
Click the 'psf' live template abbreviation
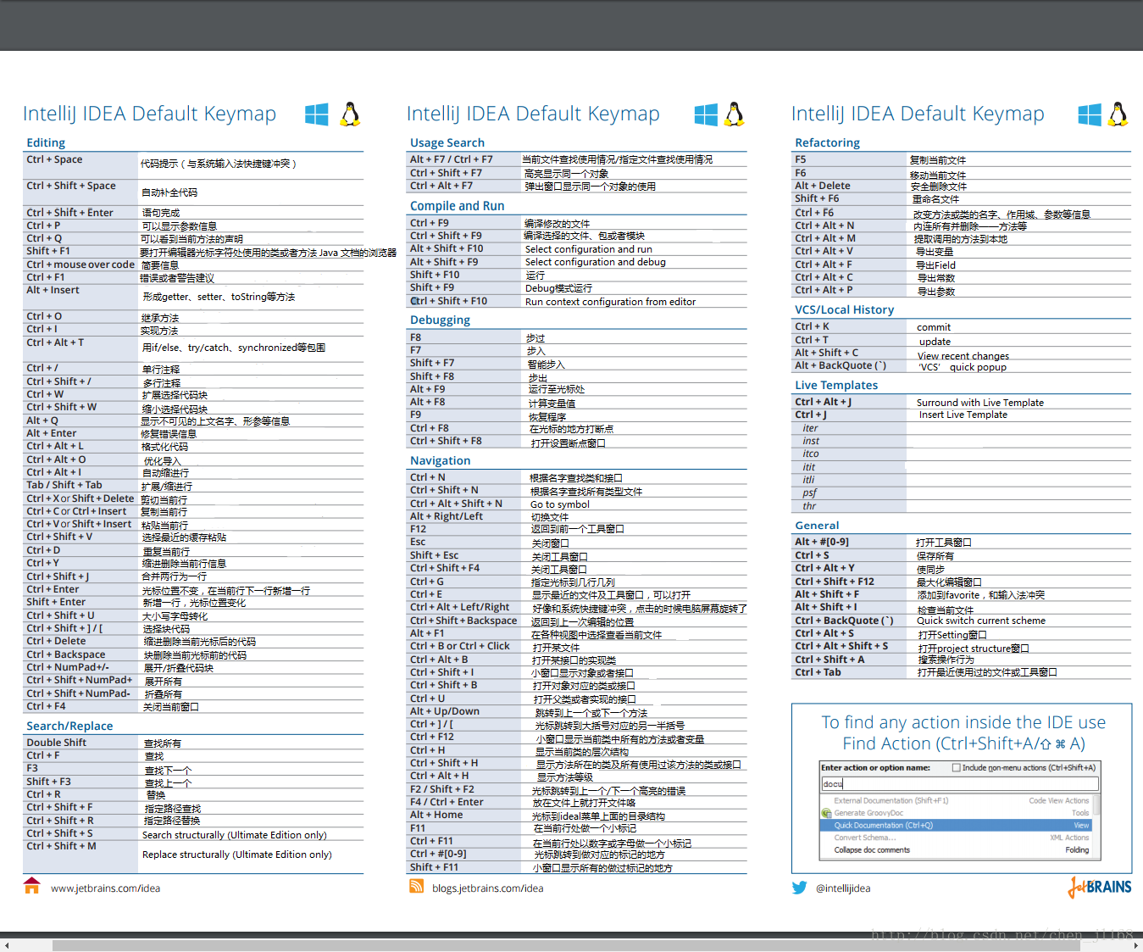coord(809,493)
